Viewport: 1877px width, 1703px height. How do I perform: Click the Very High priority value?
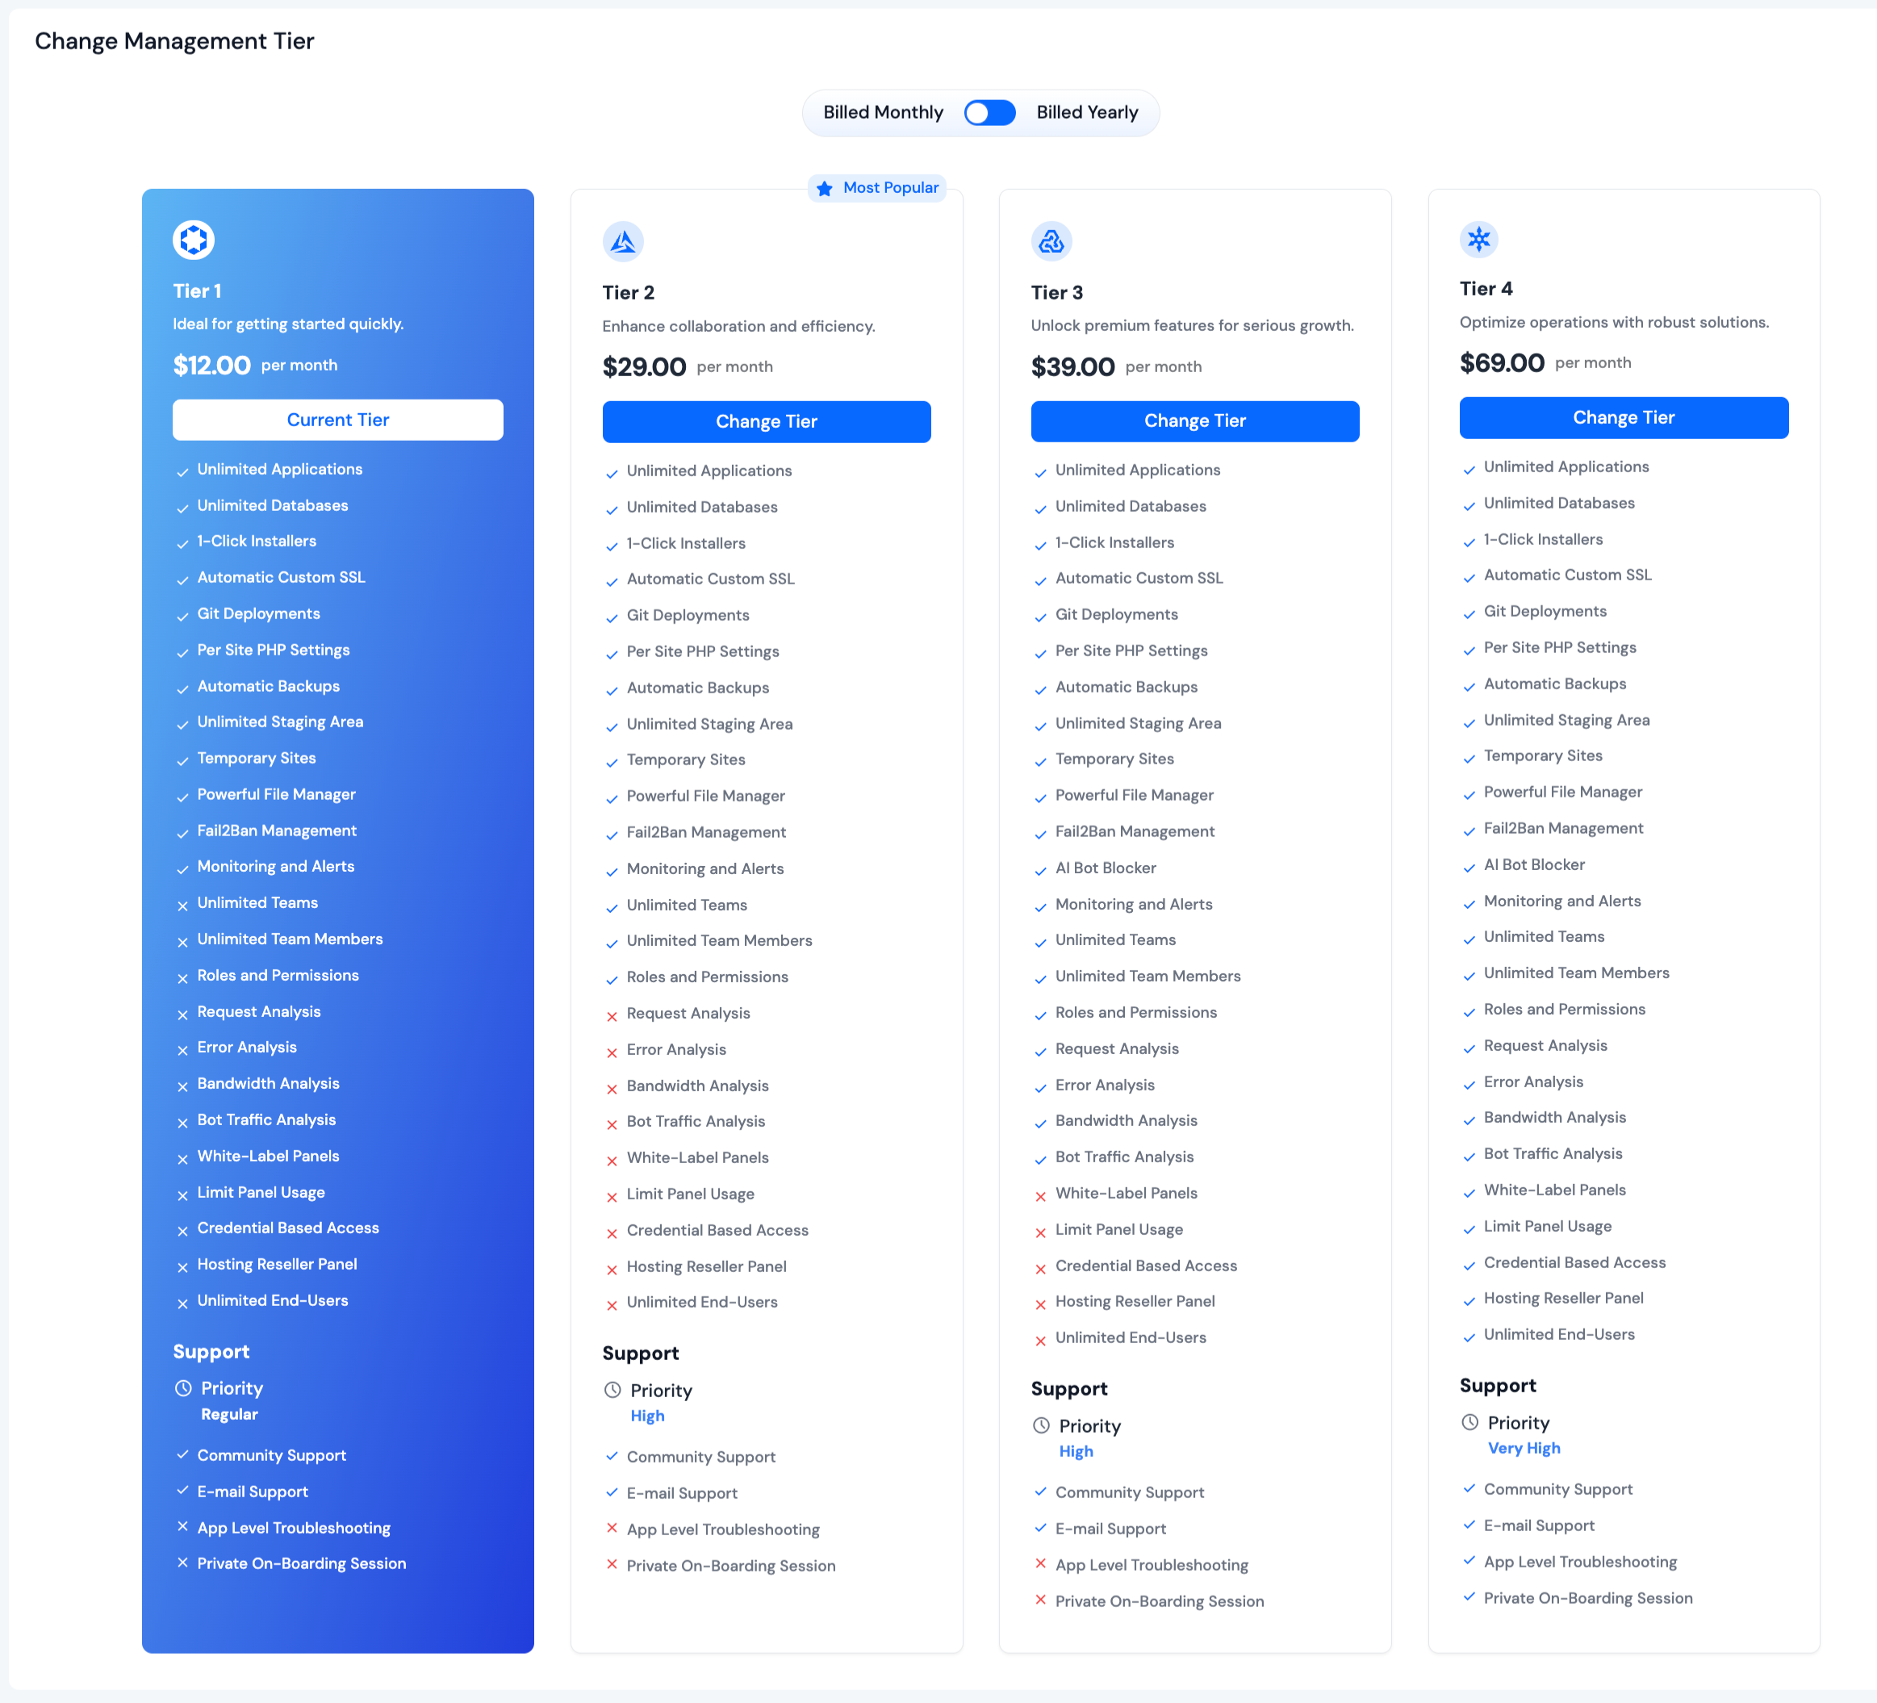point(1524,1449)
